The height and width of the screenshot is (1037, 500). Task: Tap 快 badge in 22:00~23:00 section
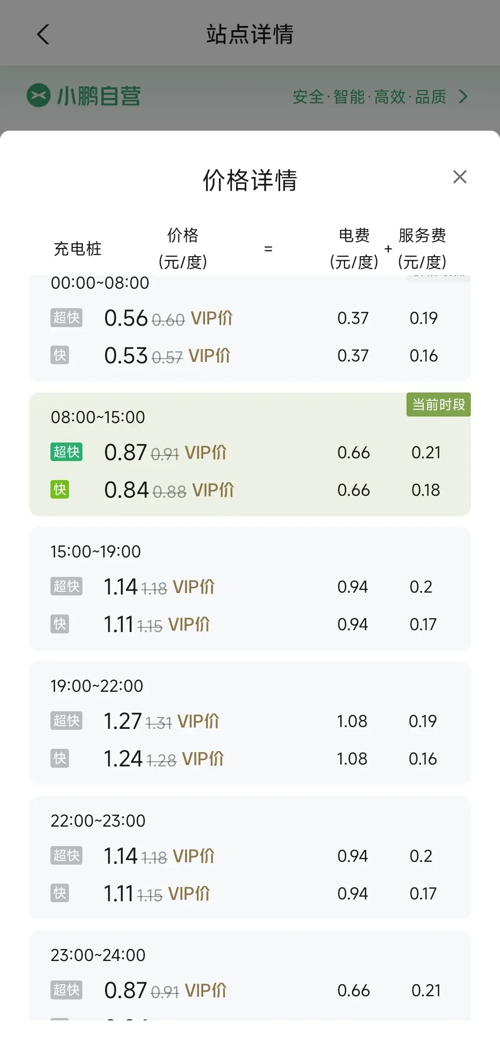click(x=60, y=893)
